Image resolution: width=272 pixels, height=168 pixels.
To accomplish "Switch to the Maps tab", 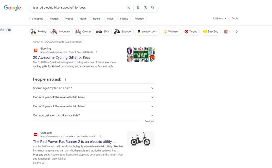I will point(110,19).
